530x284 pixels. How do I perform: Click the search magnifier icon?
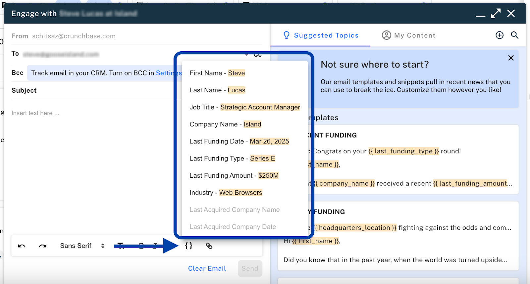point(514,35)
